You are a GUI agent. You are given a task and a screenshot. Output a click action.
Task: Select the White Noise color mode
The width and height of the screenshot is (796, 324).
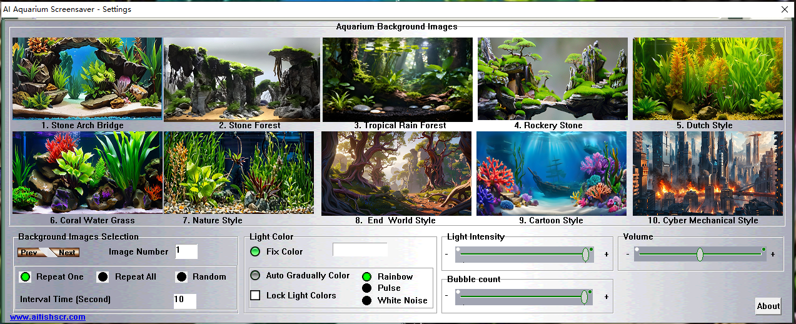[367, 300]
